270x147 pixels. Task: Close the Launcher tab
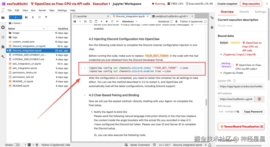pos(108,16)
